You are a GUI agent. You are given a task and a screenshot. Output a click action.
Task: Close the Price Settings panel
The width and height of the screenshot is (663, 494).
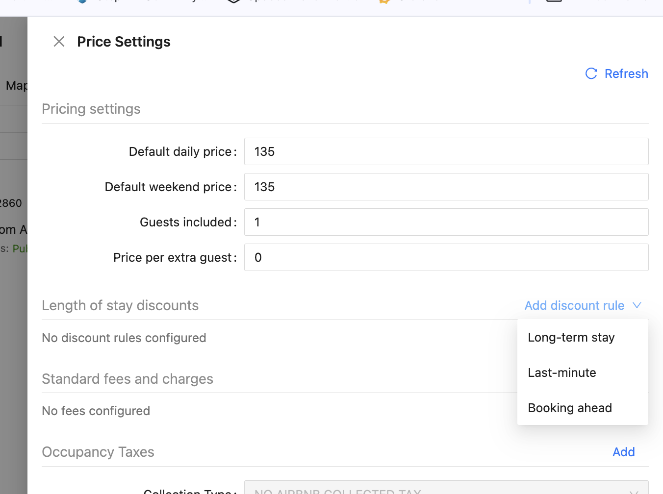tap(59, 42)
